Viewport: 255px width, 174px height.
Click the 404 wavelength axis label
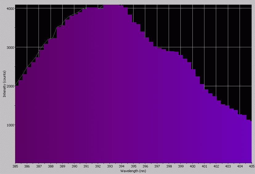click(x=240, y=166)
